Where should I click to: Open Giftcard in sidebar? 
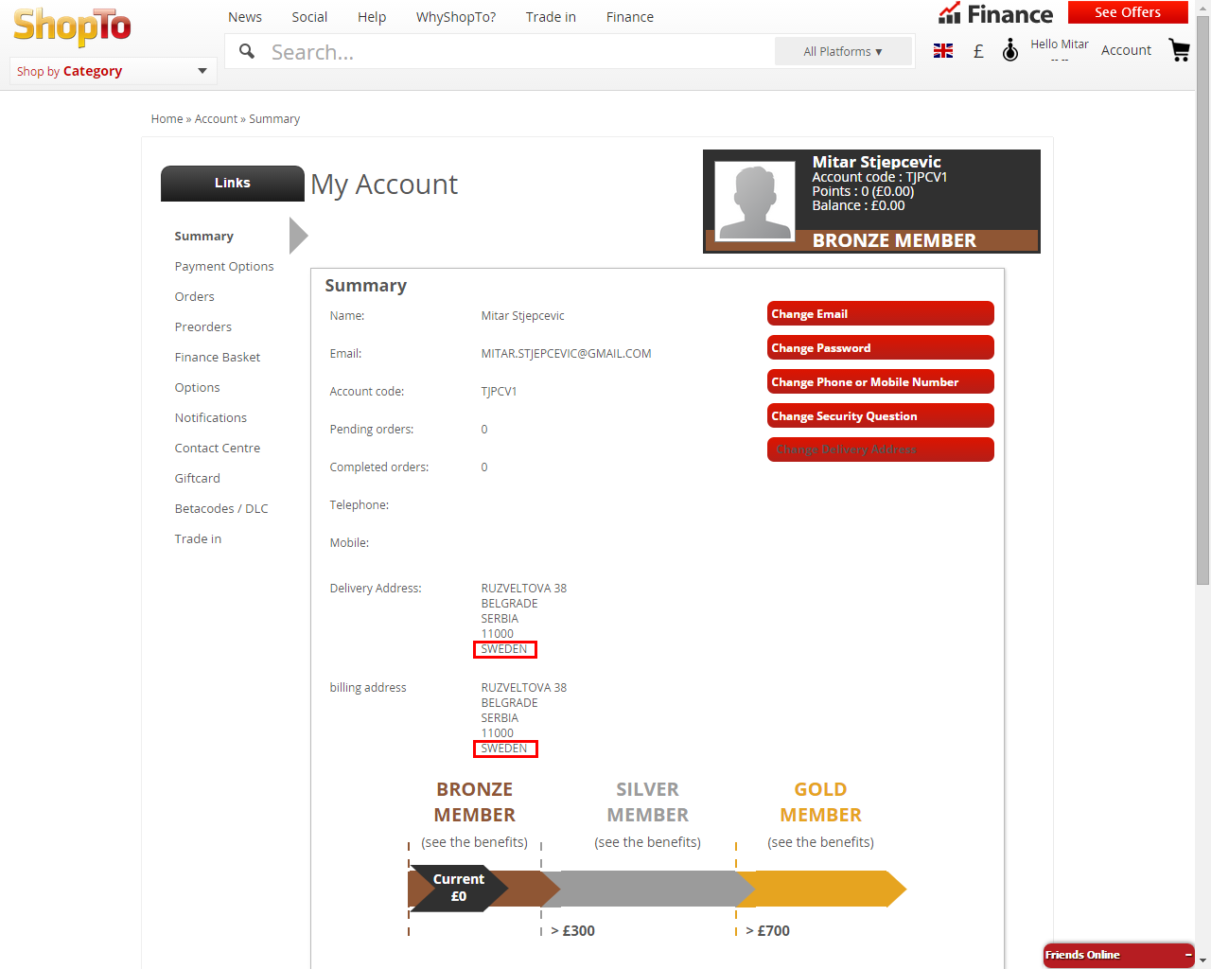(x=197, y=479)
